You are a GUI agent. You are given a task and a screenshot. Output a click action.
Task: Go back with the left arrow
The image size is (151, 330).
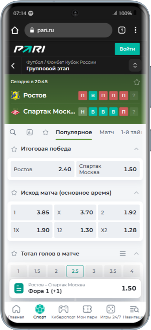click(x=13, y=66)
